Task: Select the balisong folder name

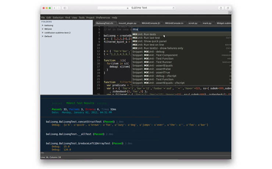Action: 49,25
